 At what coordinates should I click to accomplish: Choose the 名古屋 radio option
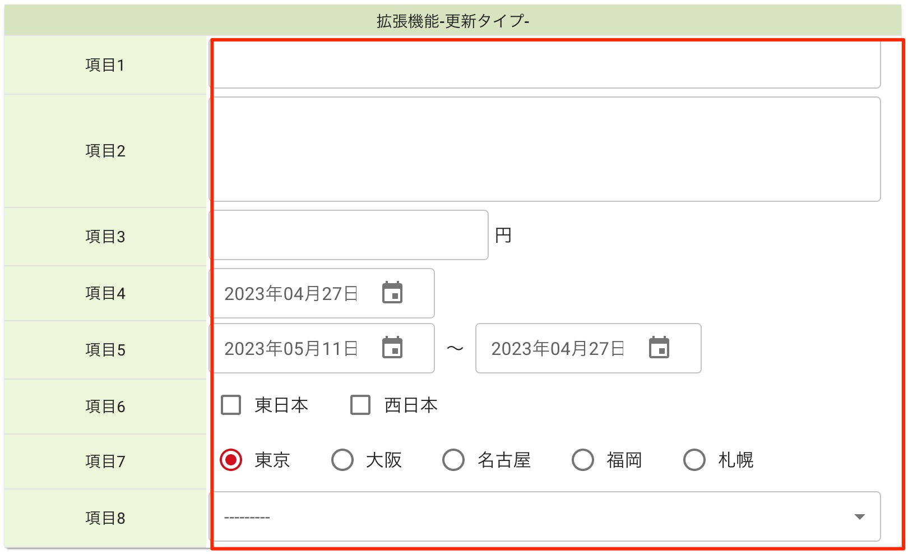pyautogui.click(x=453, y=460)
